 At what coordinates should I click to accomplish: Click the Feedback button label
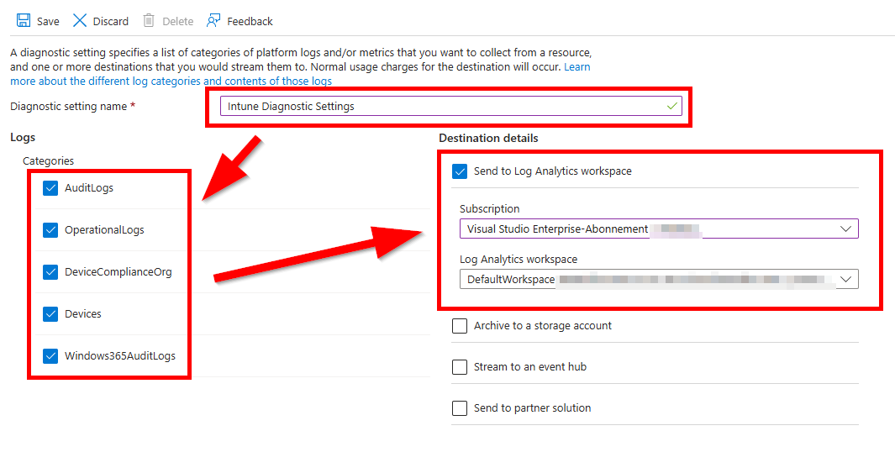coord(250,21)
